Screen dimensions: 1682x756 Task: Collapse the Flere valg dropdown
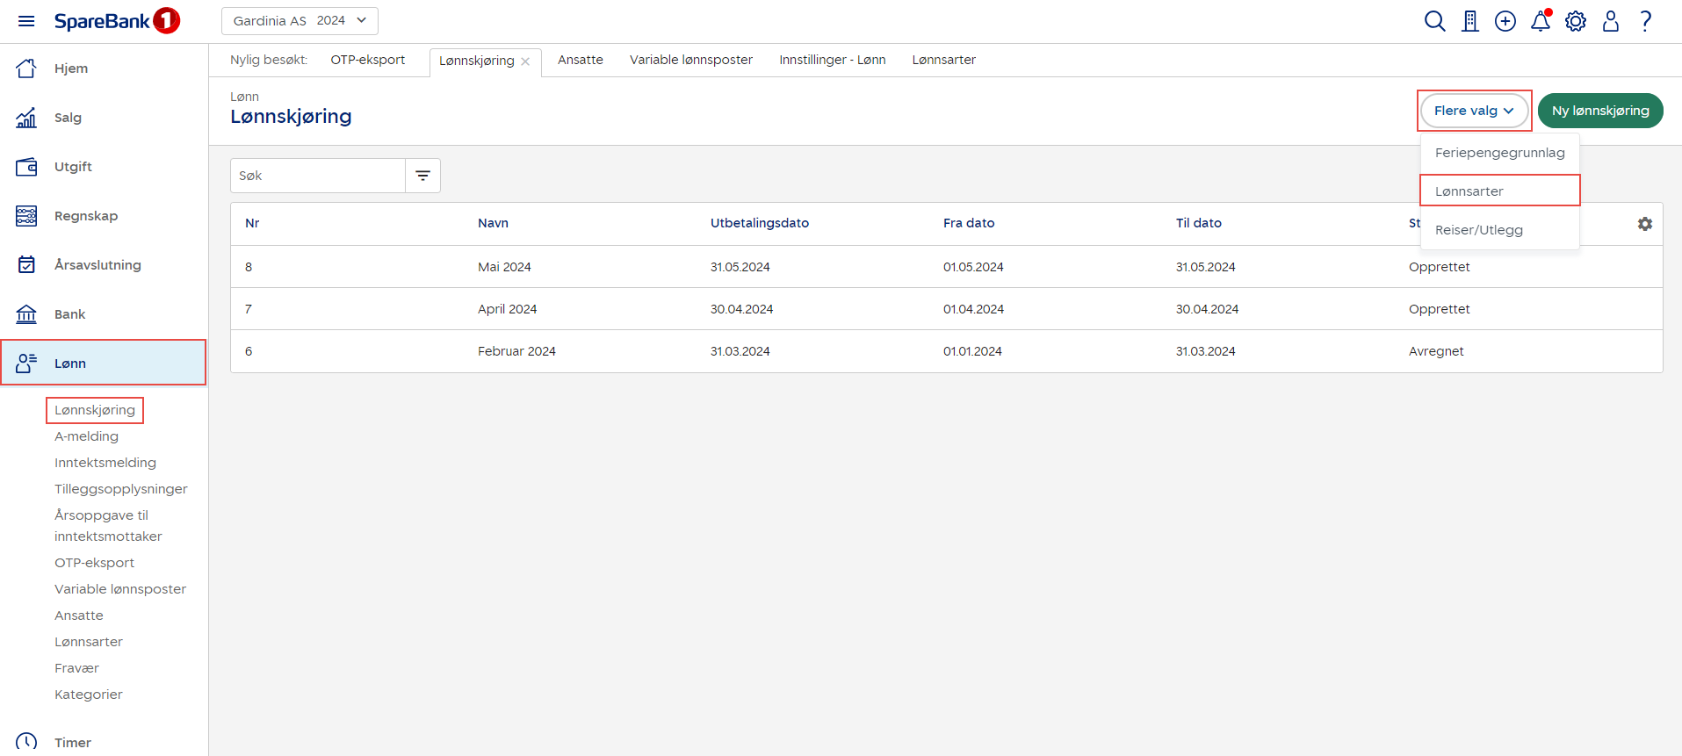(1474, 111)
